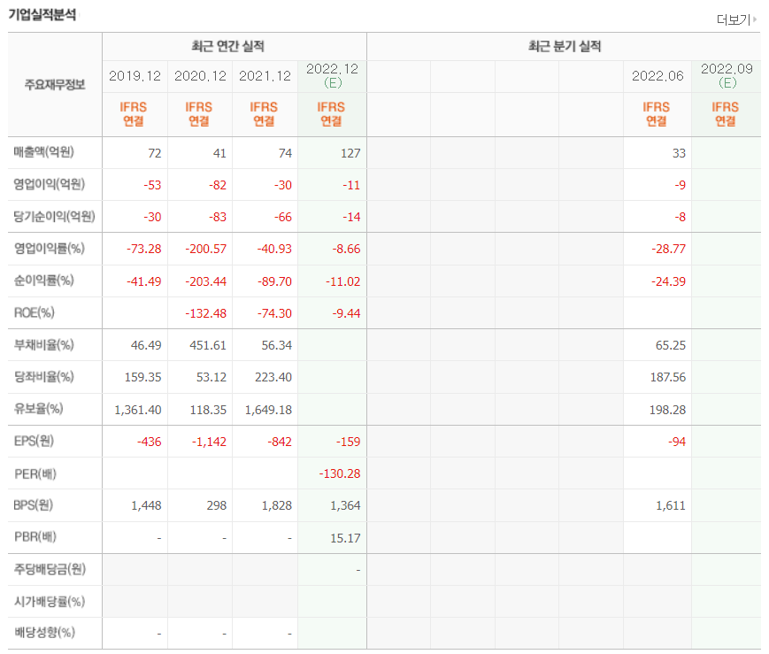Click the 영업이익률(%) row label
Image resolution: width=769 pixels, height=654 pixels.
[49, 249]
